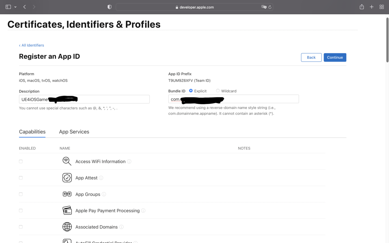The width and height of the screenshot is (389, 243).
Task: Check the Apple Pay Payment Processing box
Action: [21, 211]
